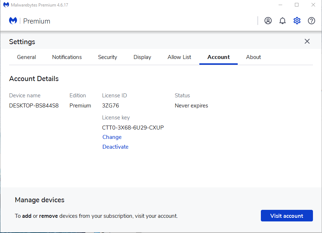Click the Manage devices heading
The height and width of the screenshot is (233, 322).
(40, 200)
